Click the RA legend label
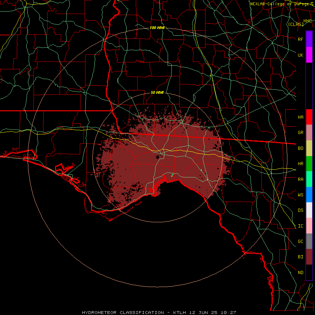 point(301,180)
